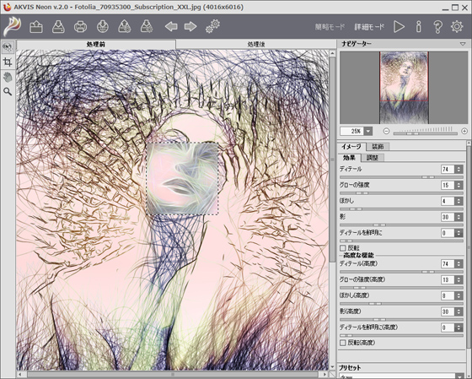Adjust ぼかし stepper arrows

pyautogui.click(x=459, y=201)
